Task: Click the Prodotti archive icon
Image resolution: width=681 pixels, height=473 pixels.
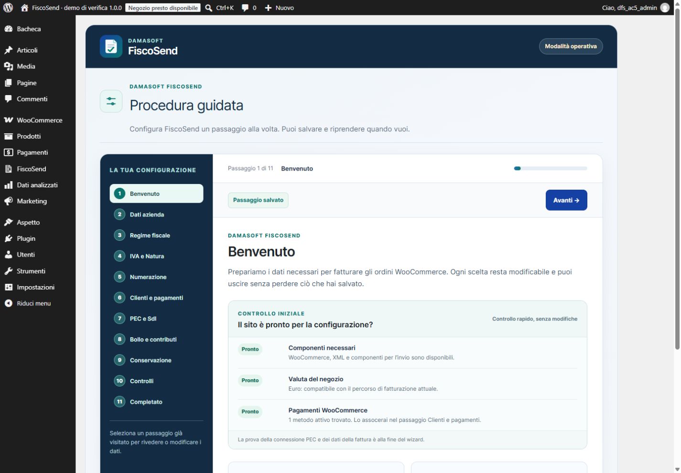Action: (8, 136)
